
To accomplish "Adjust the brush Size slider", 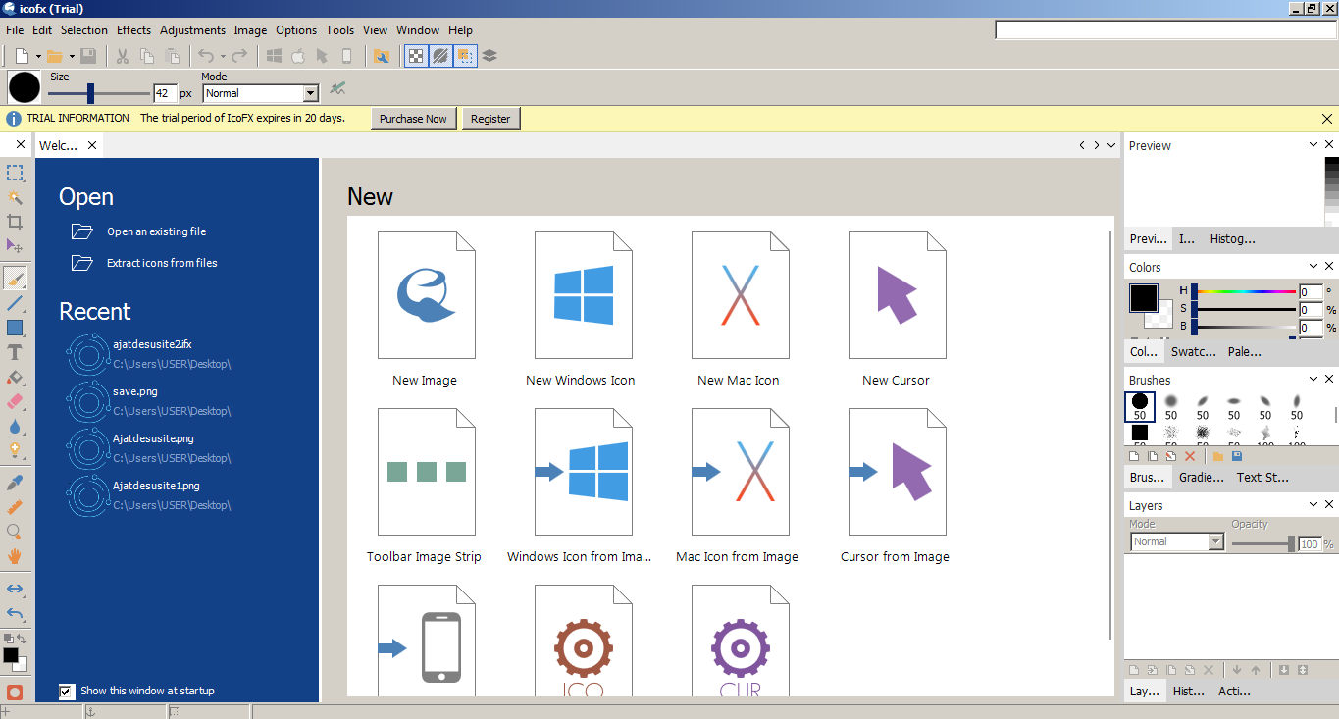I will 98,93.
